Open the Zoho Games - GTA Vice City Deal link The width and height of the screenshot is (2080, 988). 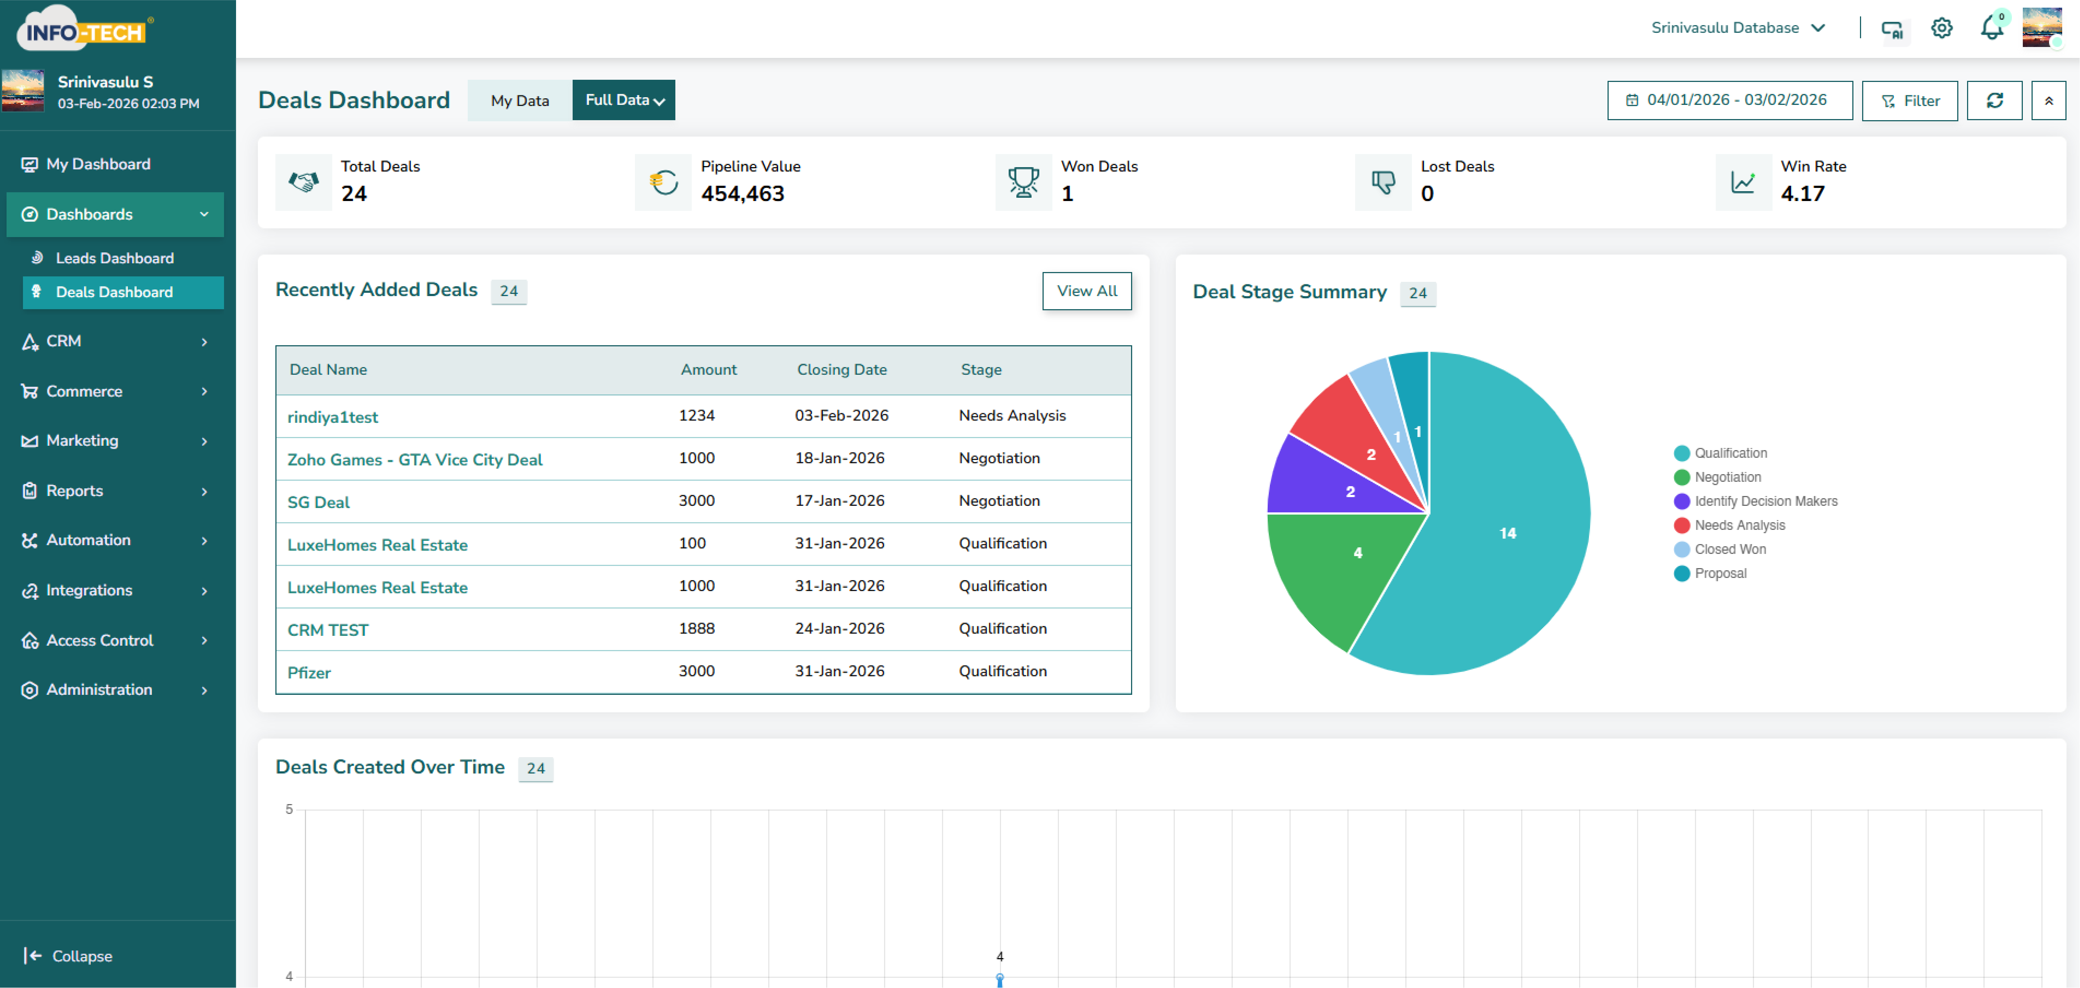click(x=414, y=459)
